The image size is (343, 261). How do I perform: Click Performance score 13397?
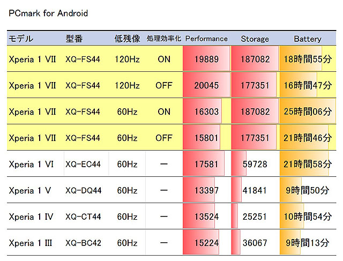tap(206, 190)
